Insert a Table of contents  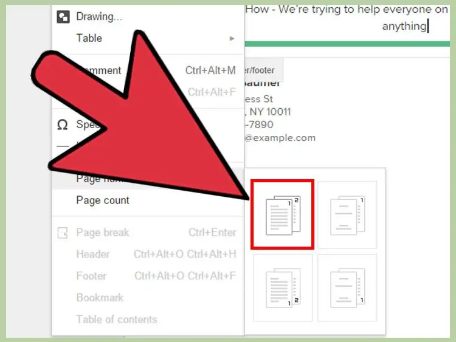pyautogui.click(x=116, y=320)
